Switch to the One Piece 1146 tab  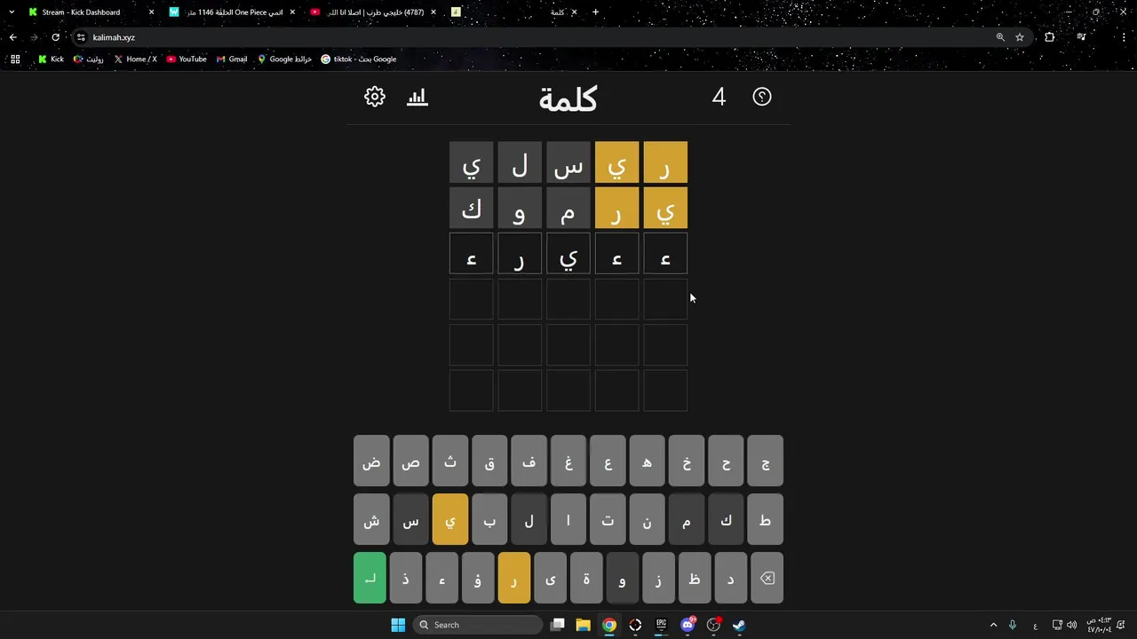pos(233,12)
